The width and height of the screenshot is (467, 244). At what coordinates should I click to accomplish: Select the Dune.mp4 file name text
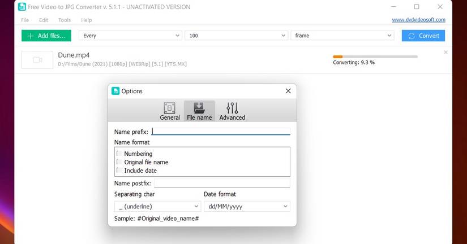[74, 55]
